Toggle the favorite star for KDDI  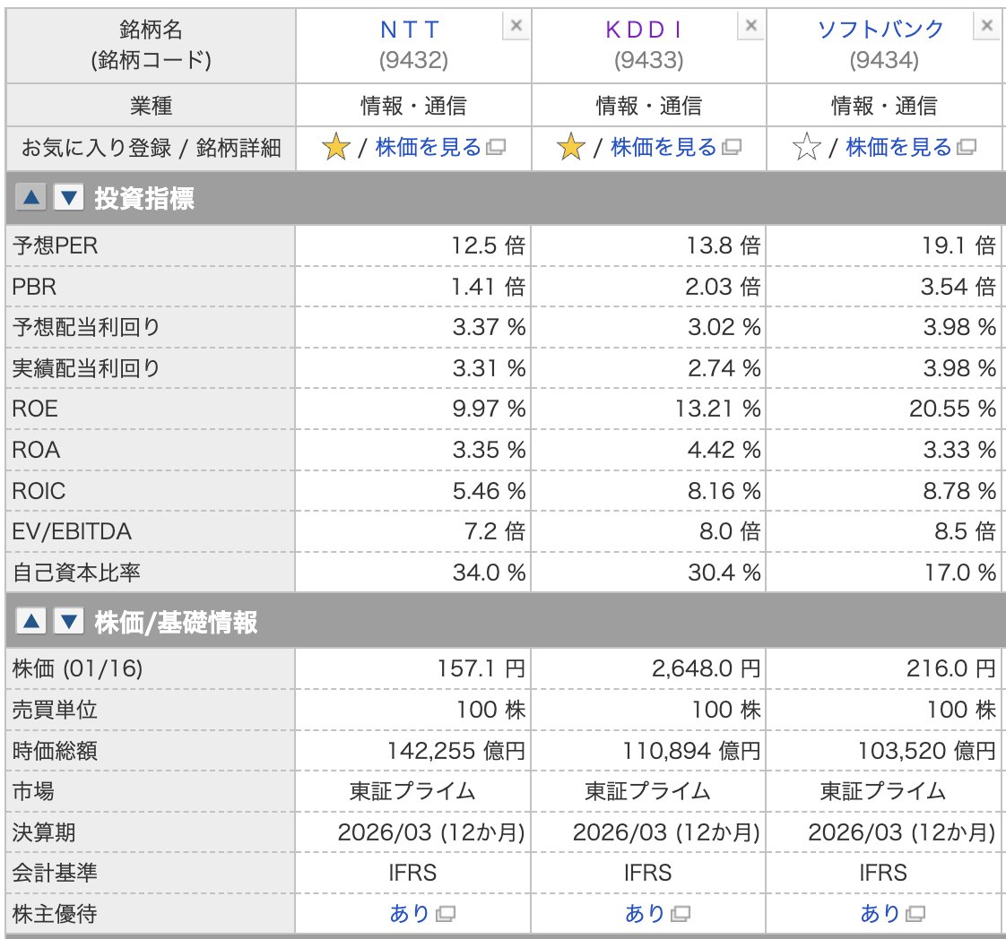tap(570, 147)
